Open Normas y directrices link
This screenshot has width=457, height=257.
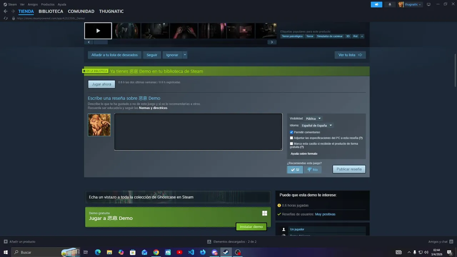(153, 108)
